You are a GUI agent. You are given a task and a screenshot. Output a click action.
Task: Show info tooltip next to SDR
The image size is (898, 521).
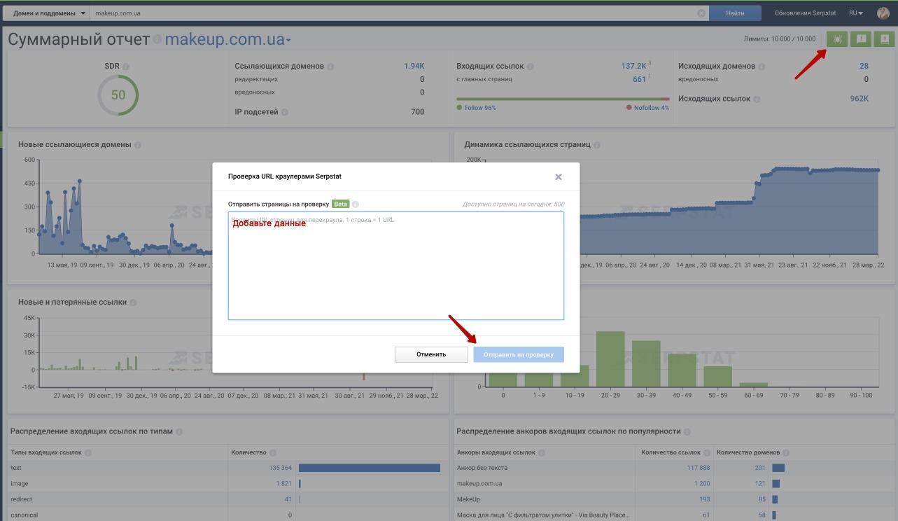(126, 67)
